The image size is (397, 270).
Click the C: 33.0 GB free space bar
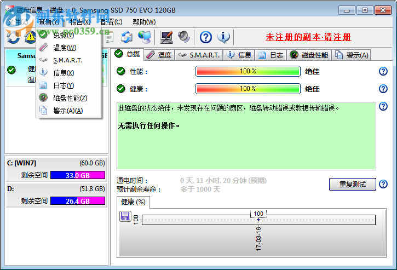coord(78,175)
